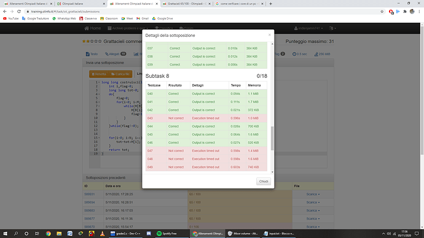Open Windows Start menu
This screenshot has width=424, height=238.
[x=5, y=234]
